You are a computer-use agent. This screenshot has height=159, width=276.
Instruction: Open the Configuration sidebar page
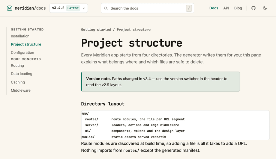pyautogui.click(x=22, y=52)
